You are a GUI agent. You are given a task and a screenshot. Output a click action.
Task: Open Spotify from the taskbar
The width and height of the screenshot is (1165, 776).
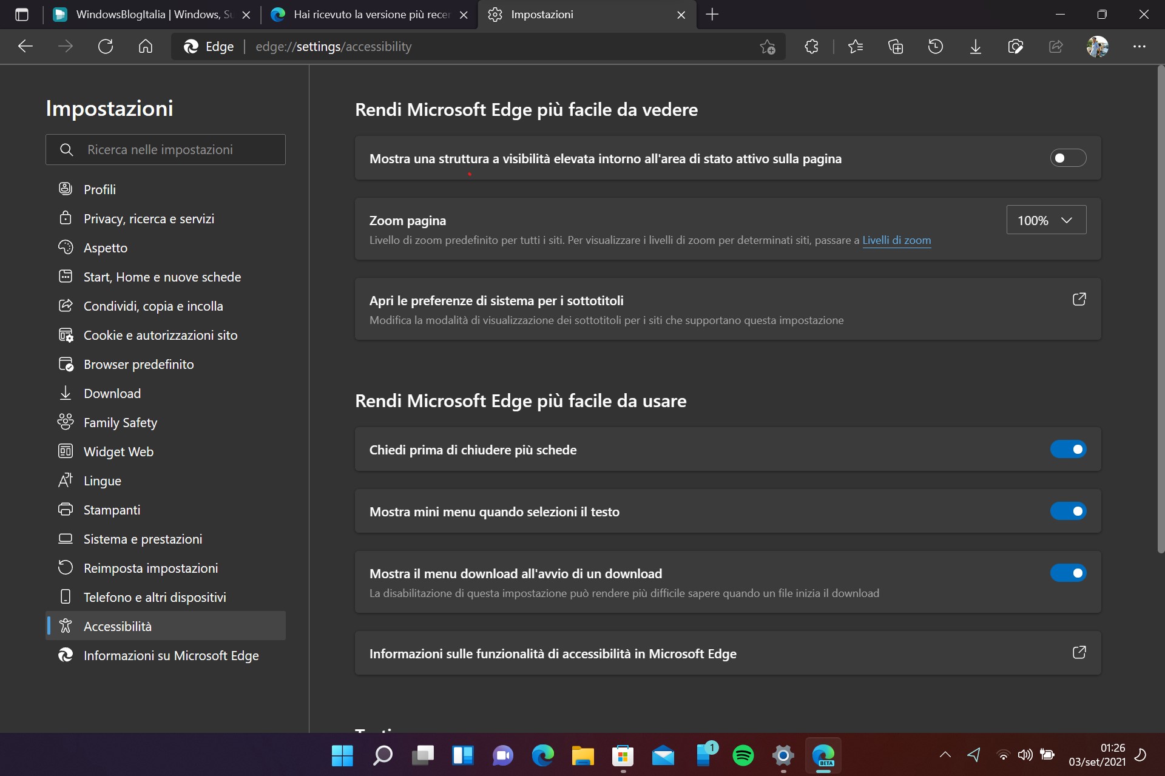pos(743,755)
